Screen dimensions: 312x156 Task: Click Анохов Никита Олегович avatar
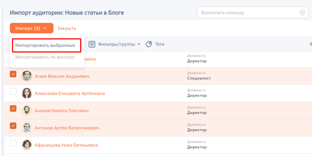[x=27, y=111]
